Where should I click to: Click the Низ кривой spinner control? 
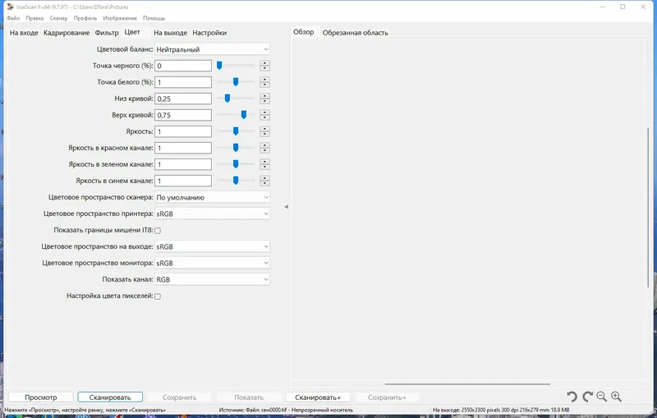coord(264,99)
